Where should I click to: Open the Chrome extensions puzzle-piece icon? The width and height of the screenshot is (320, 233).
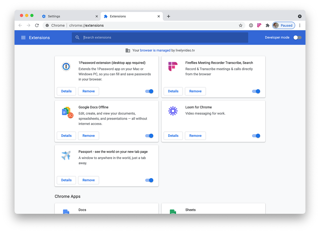267,25
